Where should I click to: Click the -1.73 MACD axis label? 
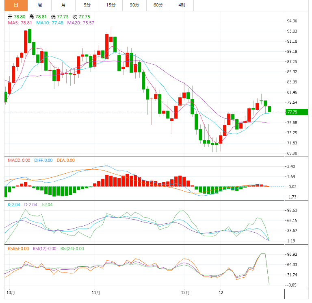pos(292,197)
